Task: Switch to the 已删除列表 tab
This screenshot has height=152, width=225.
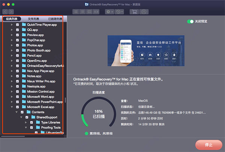Action: 55,19
